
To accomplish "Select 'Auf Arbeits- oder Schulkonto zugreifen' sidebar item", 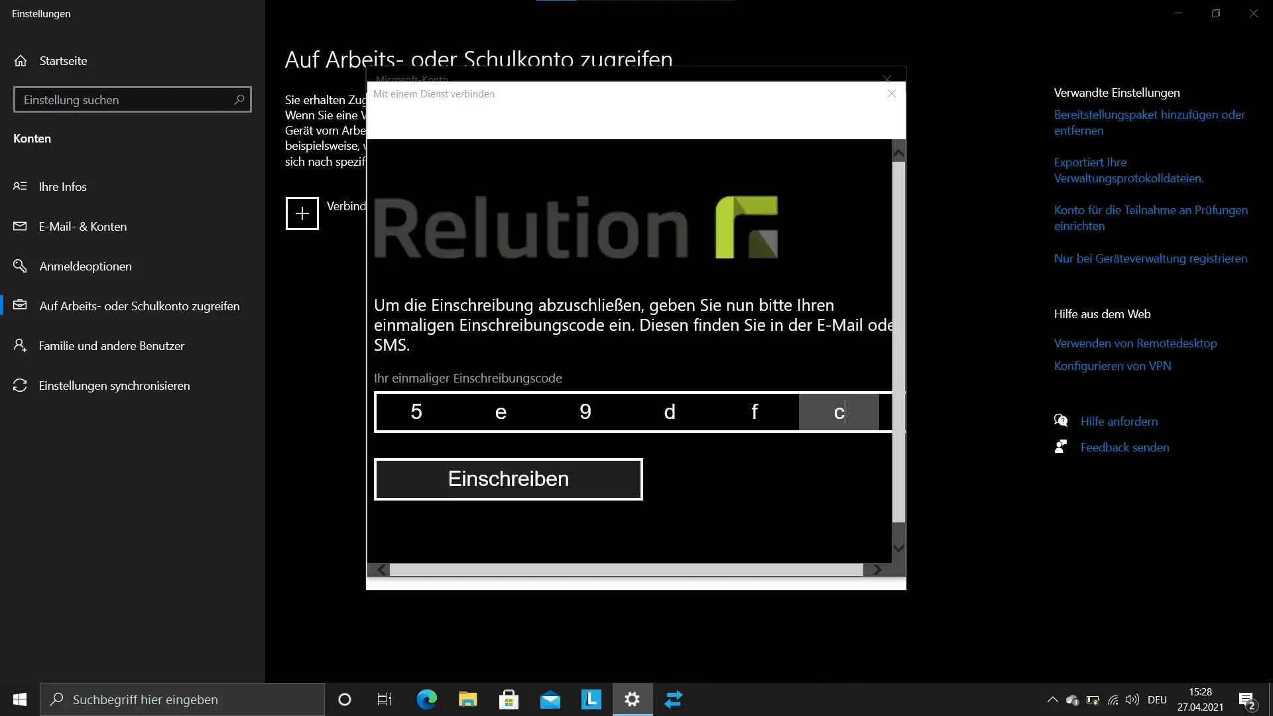I will [133, 306].
